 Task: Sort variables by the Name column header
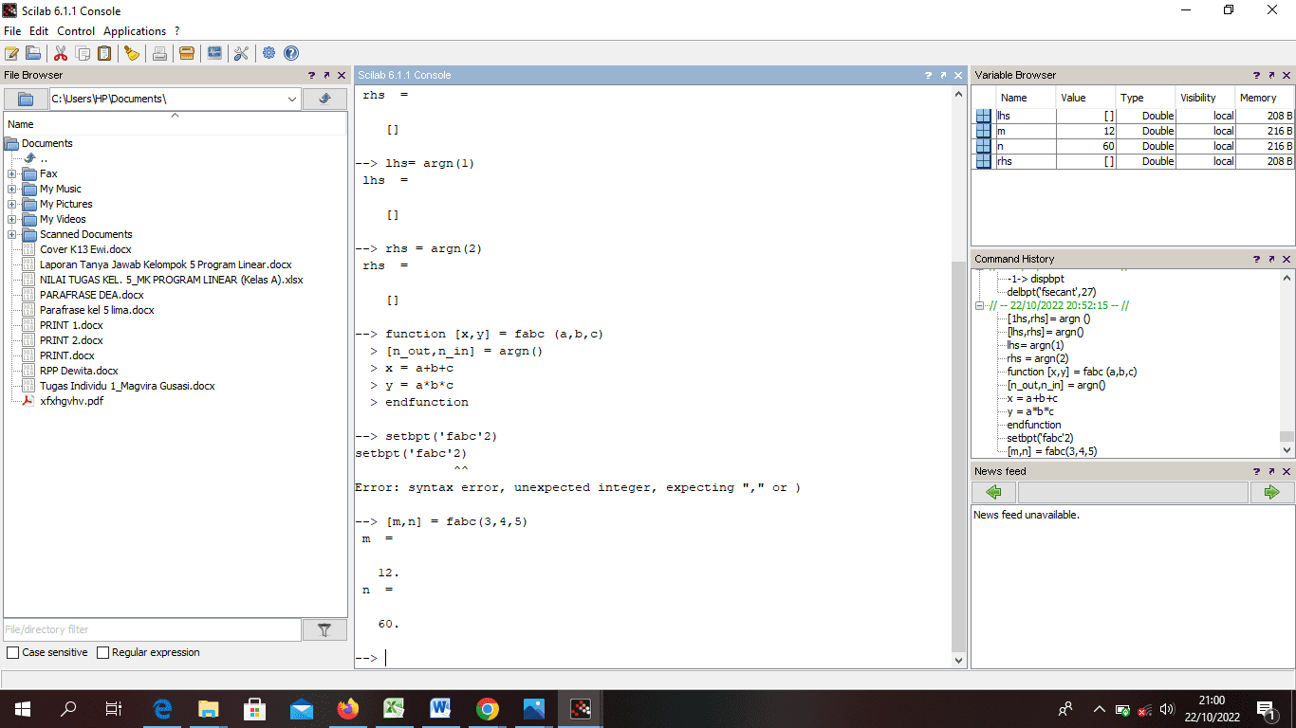point(1026,98)
